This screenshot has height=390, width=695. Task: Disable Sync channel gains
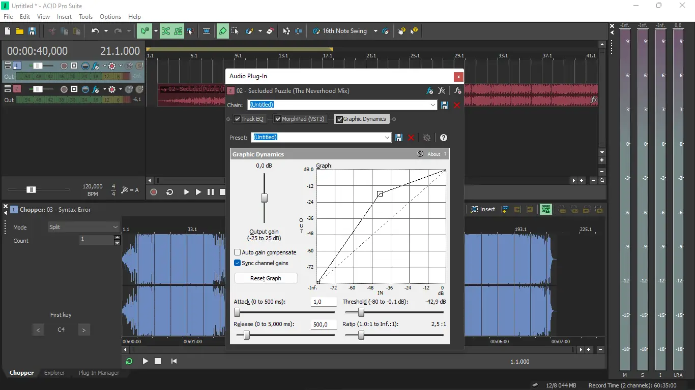[x=237, y=263]
